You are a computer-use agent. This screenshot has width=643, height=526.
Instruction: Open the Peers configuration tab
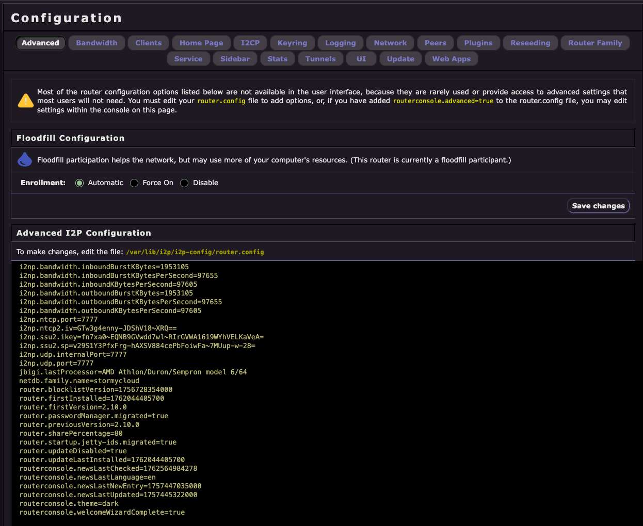point(435,43)
